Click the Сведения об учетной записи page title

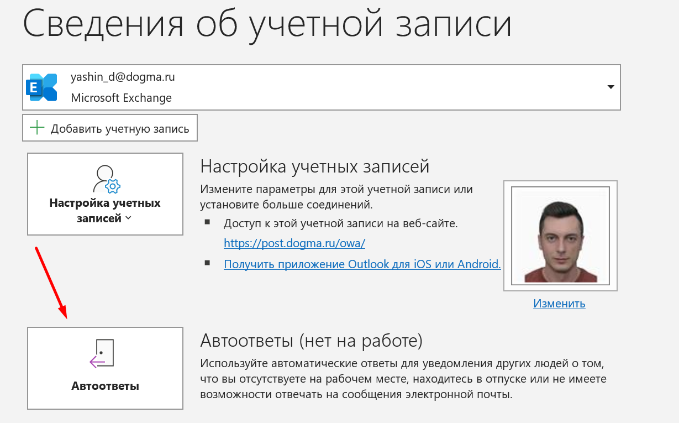tap(267, 25)
